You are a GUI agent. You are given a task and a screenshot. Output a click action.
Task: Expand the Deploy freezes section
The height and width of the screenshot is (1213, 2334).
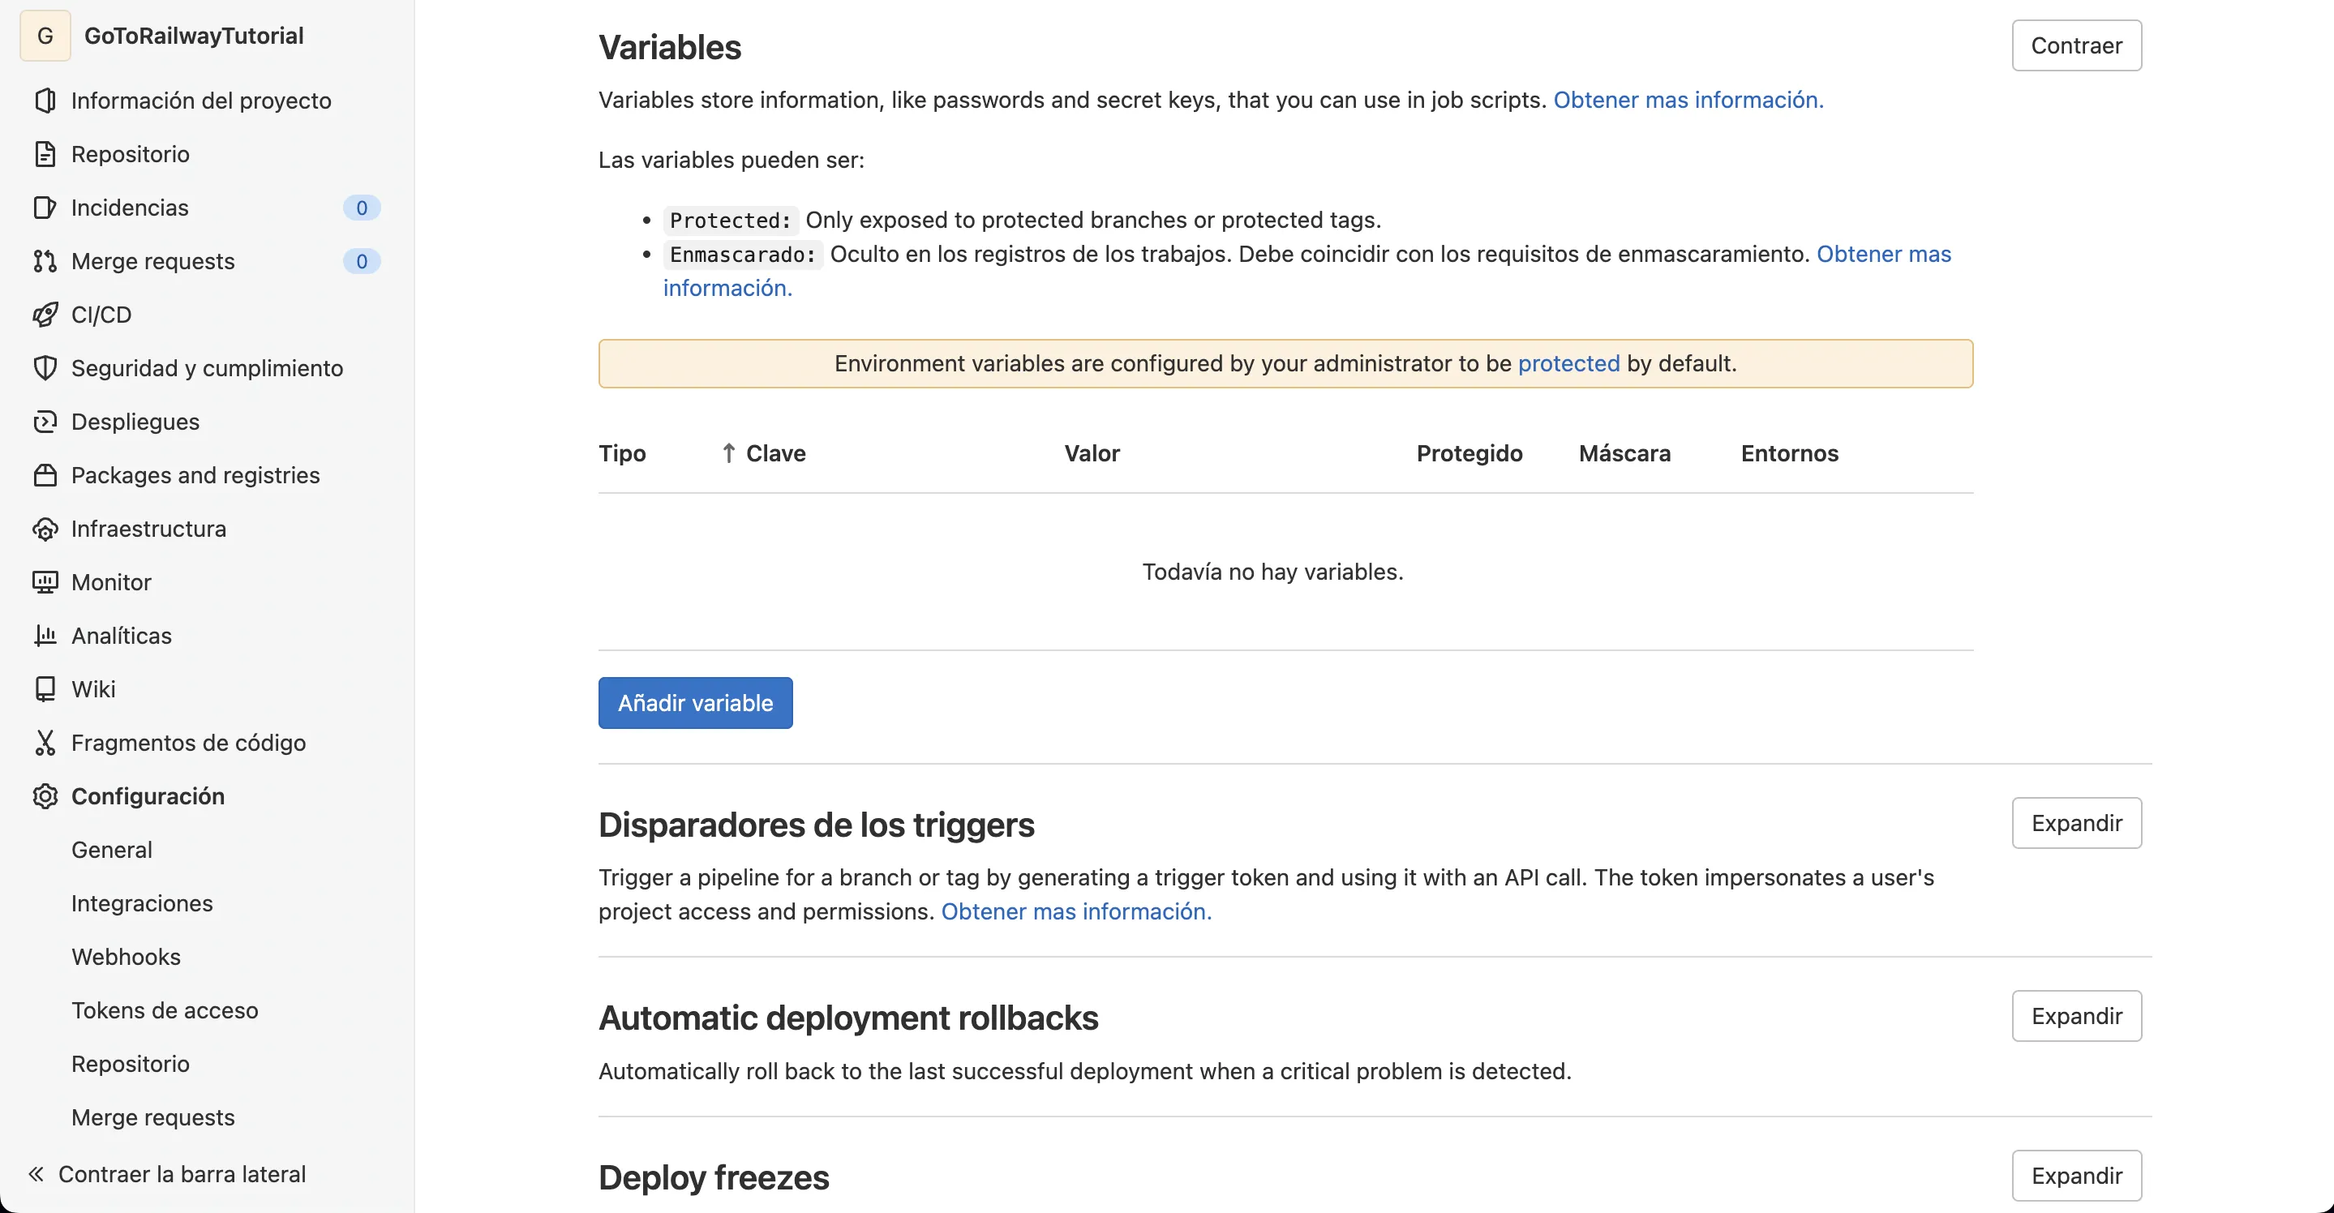pos(2076,1175)
